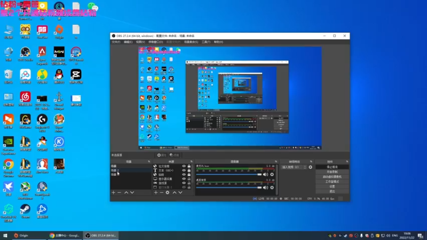Image resolution: width=427 pixels, height=240 pixels.
Task: Remove the selected scene with minus icon
Action: click(x=119, y=193)
